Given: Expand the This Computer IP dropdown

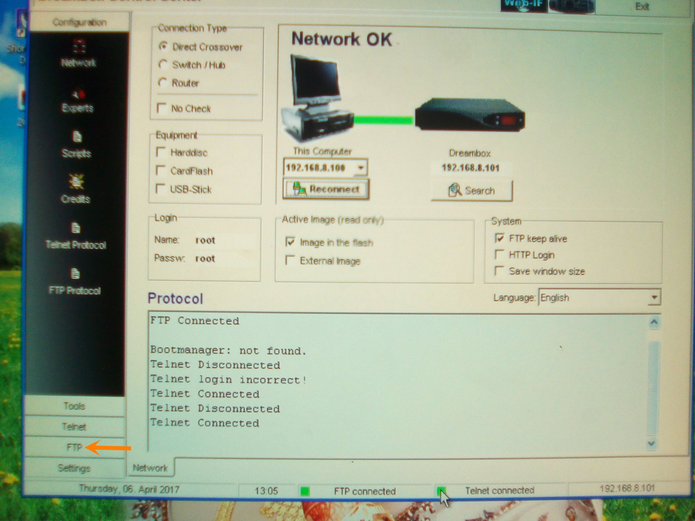Looking at the screenshot, I should tap(361, 168).
